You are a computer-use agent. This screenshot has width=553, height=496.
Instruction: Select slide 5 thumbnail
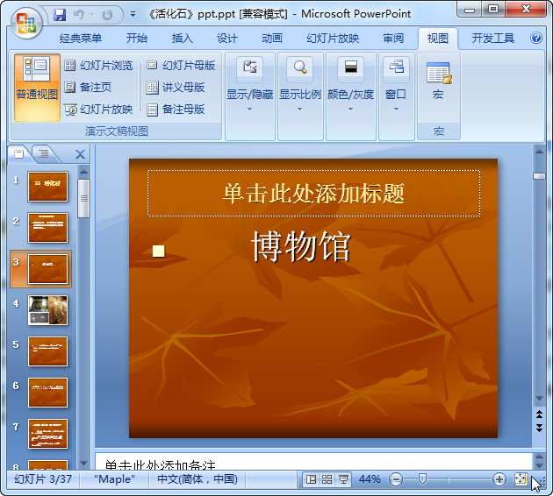tap(47, 351)
